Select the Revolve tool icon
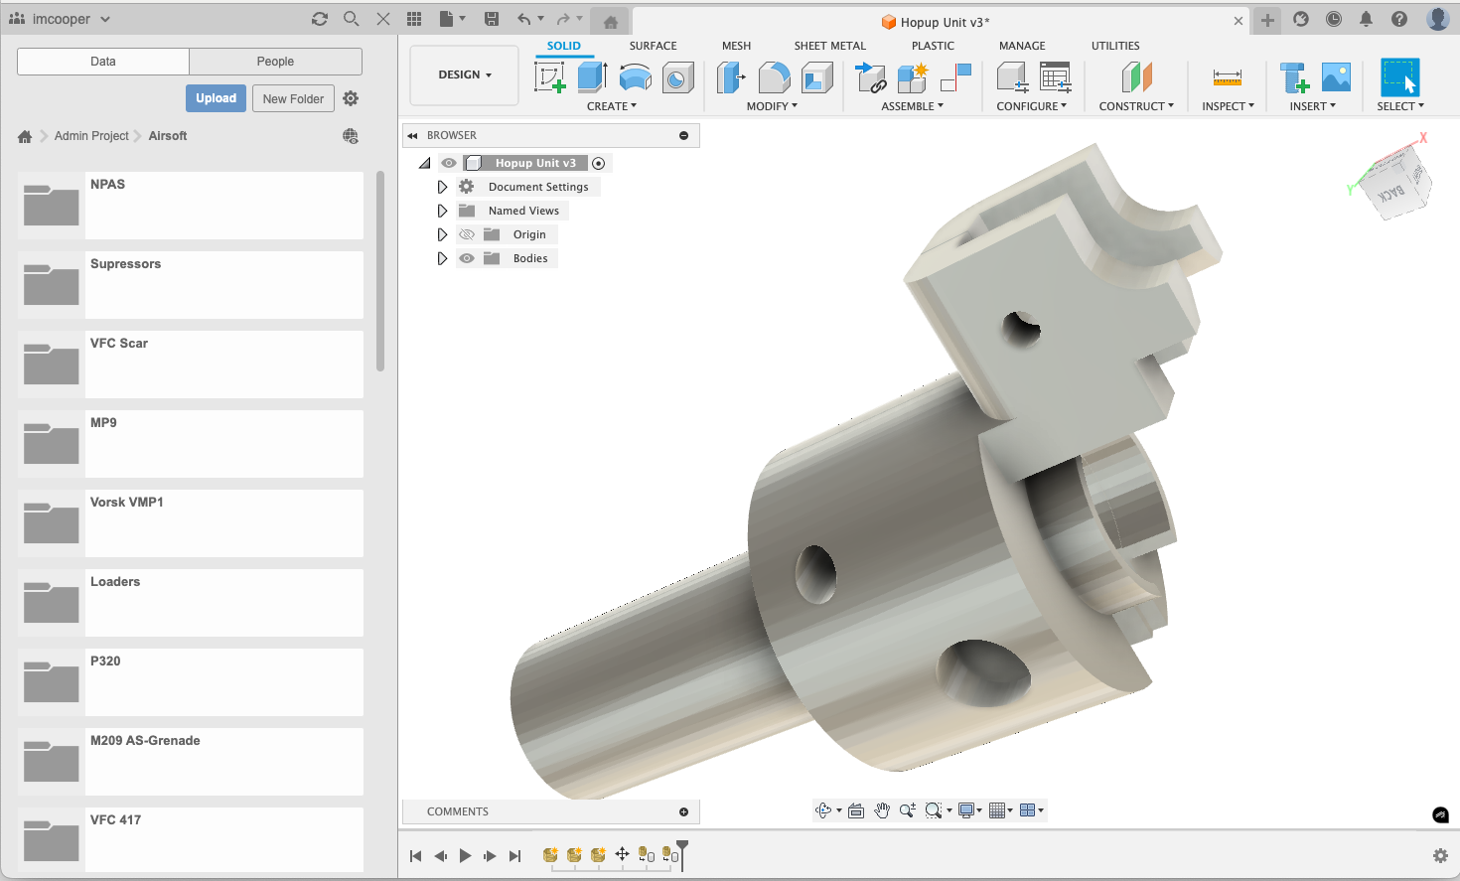This screenshot has width=1460, height=881. coord(636,76)
